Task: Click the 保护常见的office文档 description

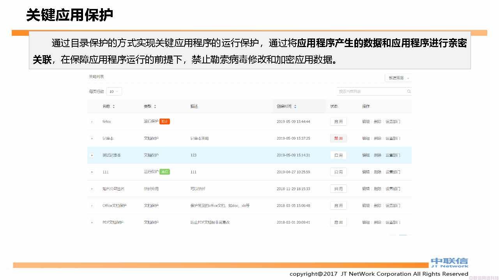Action: pyautogui.click(x=220, y=205)
